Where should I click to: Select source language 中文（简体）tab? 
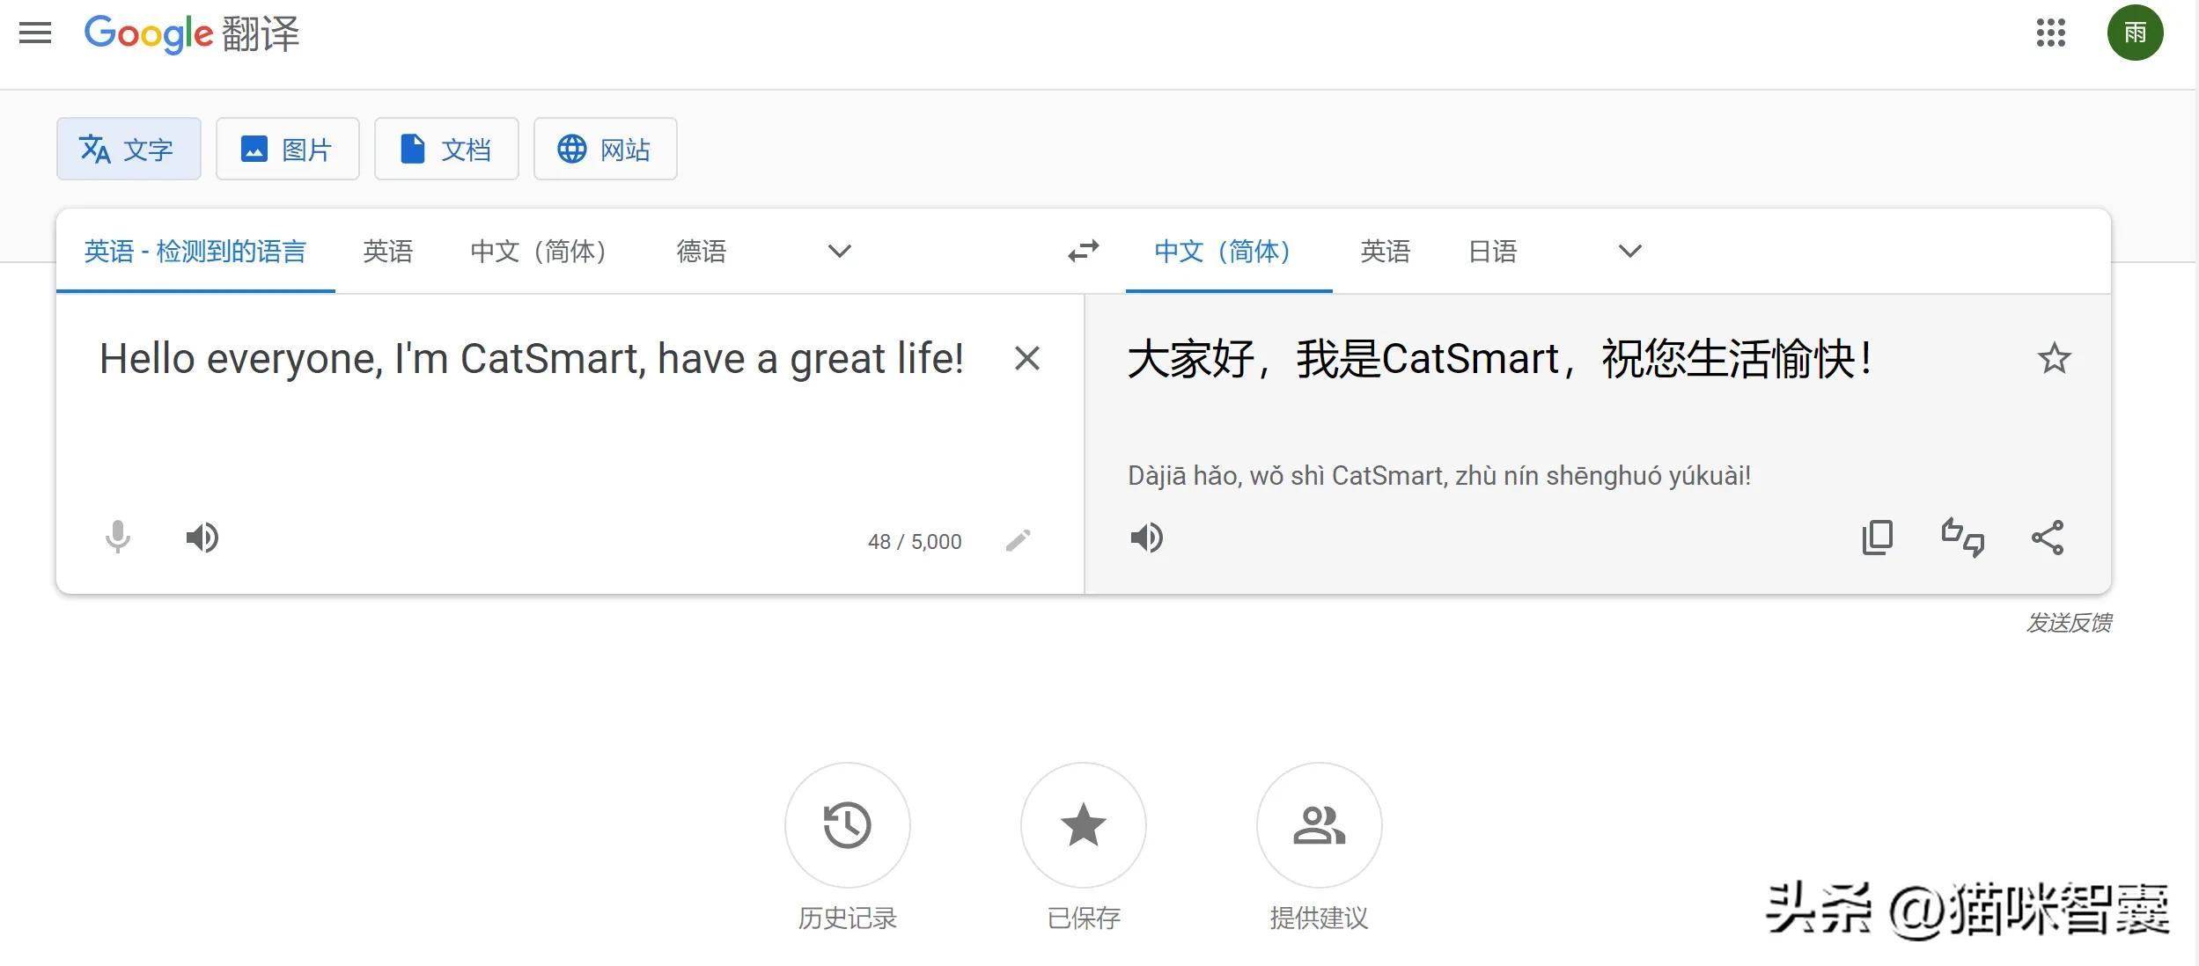point(539,252)
